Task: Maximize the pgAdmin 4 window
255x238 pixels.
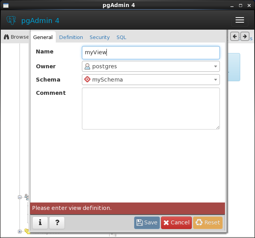Action: click(240, 5)
